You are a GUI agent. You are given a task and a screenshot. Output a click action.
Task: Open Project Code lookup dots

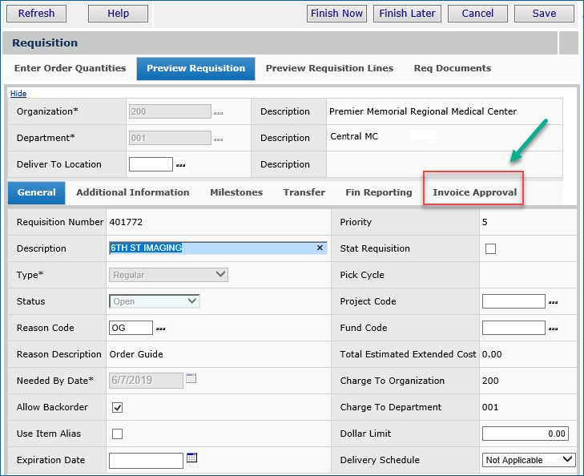click(553, 302)
